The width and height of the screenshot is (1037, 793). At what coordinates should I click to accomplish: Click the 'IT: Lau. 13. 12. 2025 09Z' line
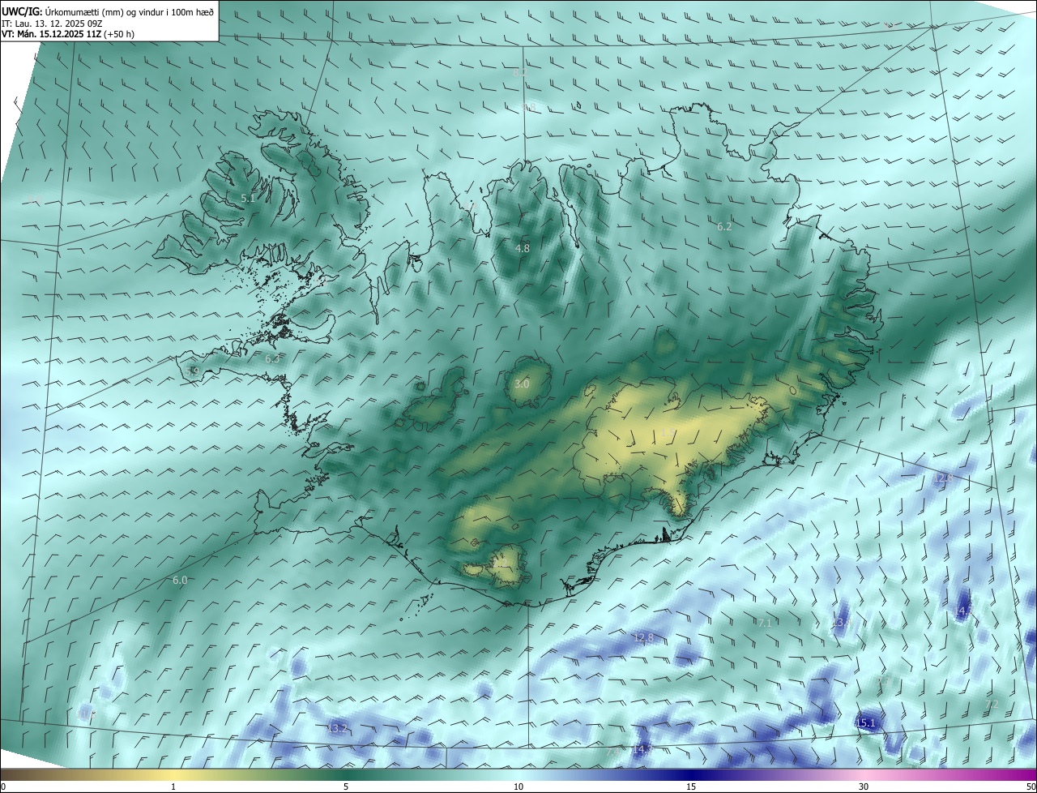click(52, 24)
